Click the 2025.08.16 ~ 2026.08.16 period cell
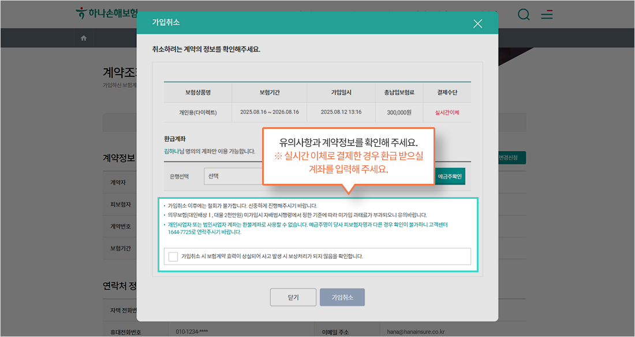Image resolution: width=635 pixels, height=337 pixels. pyautogui.click(x=270, y=112)
